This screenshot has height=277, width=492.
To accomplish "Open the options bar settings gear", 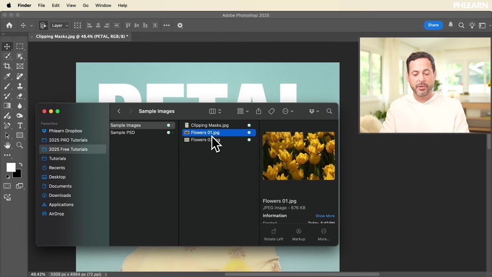I will [x=180, y=25].
